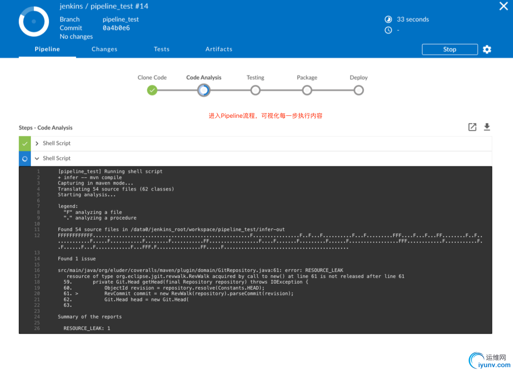Click the branch name pipeline_test
The width and height of the screenshot is (513, 372).
tap(121, 19)
